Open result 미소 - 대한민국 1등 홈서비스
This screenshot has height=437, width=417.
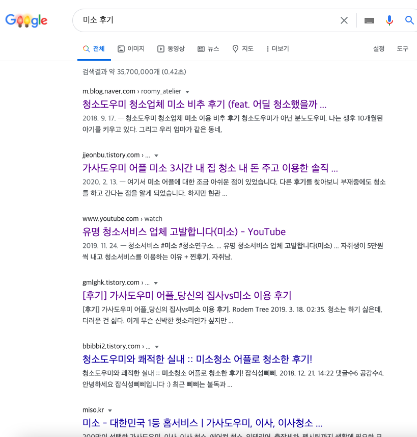[202, 423]
